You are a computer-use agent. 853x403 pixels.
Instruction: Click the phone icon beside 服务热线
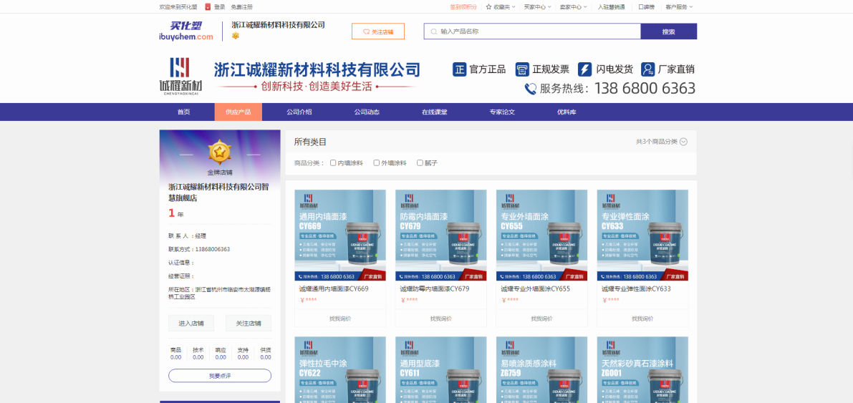[531, 89]
